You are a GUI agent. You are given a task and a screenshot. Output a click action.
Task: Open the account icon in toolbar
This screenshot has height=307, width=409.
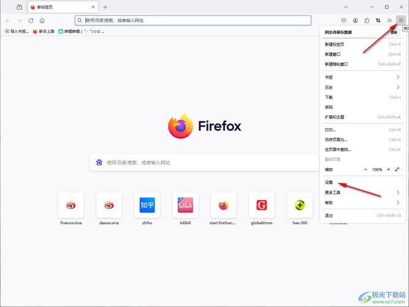point(355,20)
